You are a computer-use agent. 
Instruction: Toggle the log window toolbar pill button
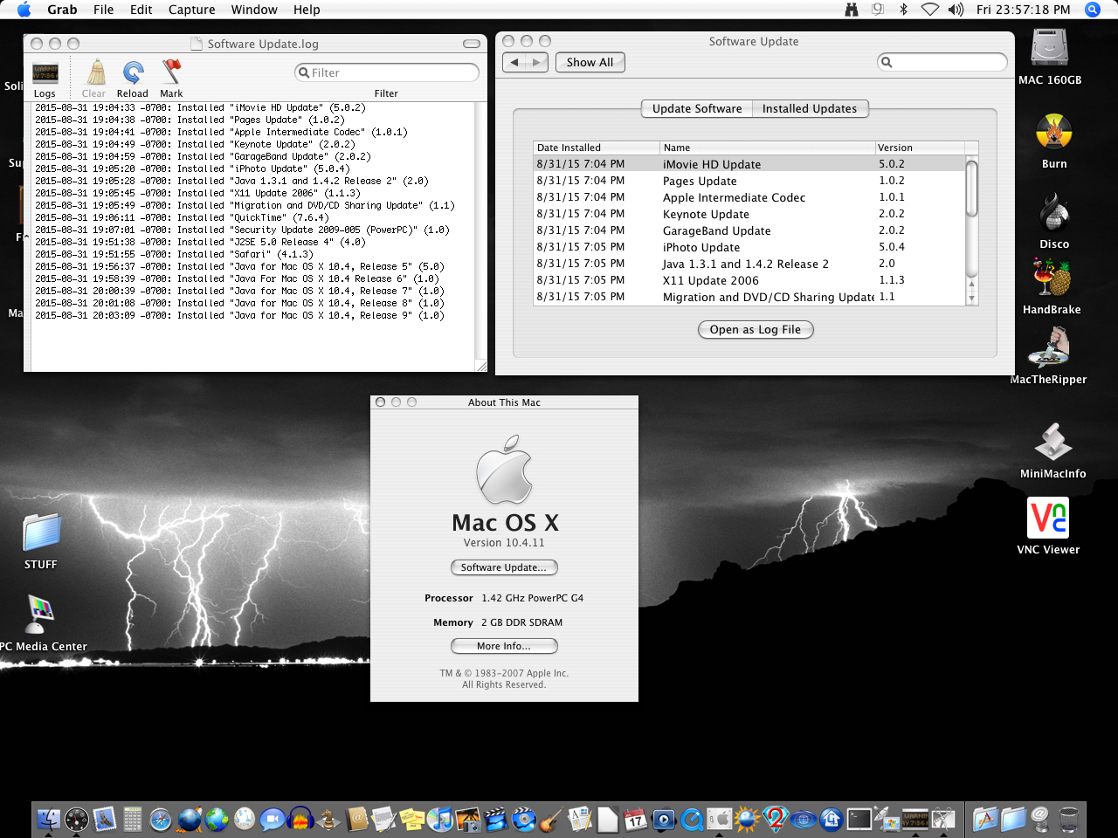(472, 44)
